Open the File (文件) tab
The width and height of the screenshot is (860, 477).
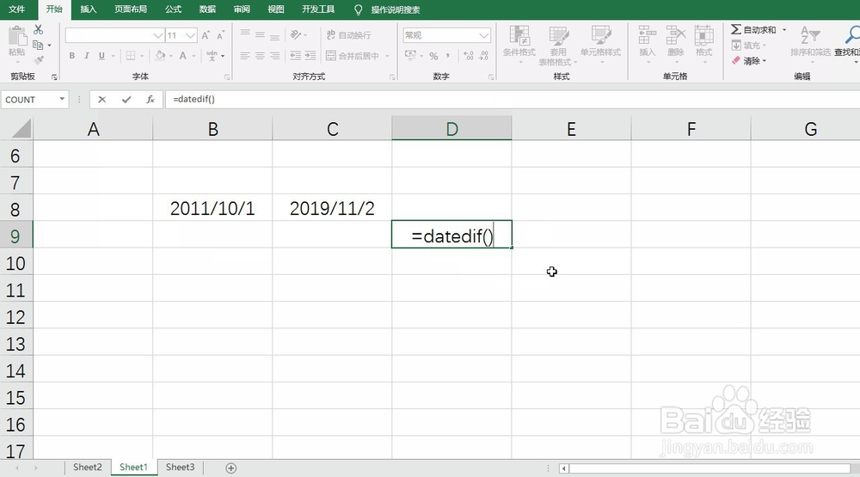pyautogui.click(x=17, y=9)
